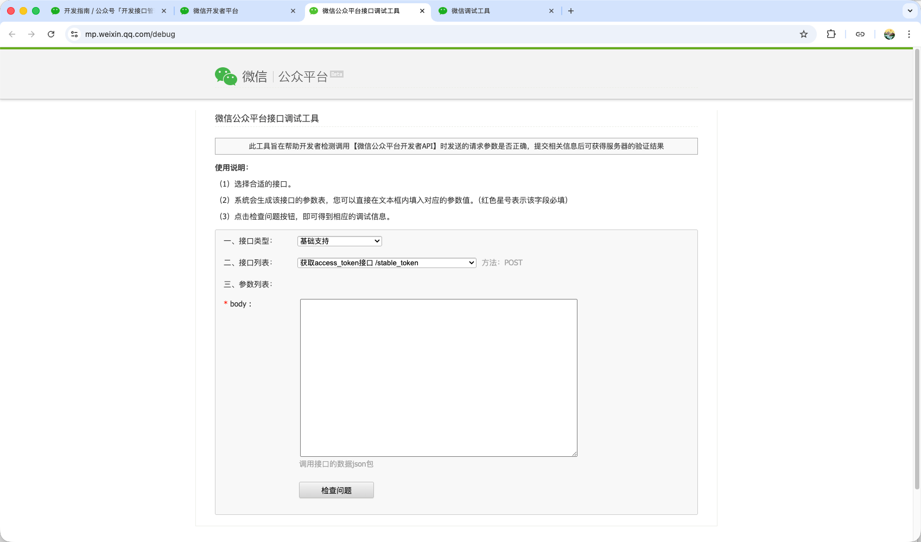The width and height of the screenshot is (921, 542).
Task: View site information icon in address bar
Action: click(74, 34)
